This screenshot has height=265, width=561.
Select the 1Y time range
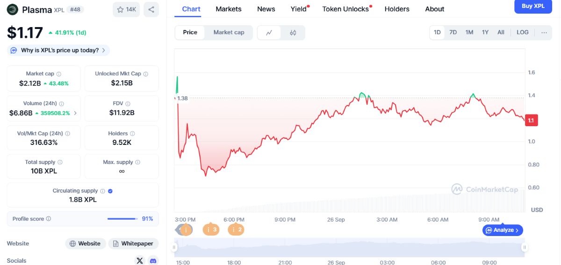(485, 32)
